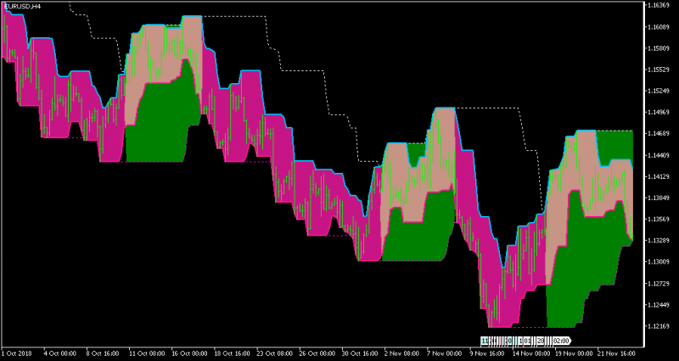Viewport: 679px width, 361px height.
Task: Click the '4 Oct 00:00' time axis label
Action: 60,353
